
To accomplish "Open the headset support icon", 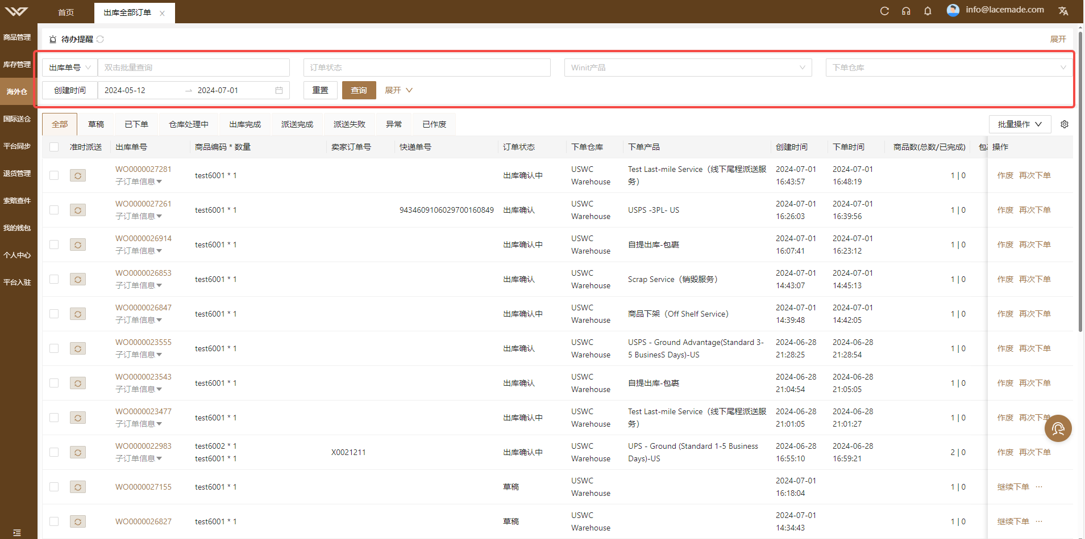I will click(906, 11).
